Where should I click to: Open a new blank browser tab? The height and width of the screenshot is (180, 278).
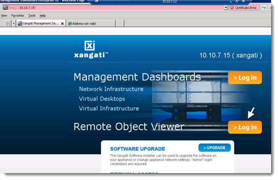tap(120, 23)
